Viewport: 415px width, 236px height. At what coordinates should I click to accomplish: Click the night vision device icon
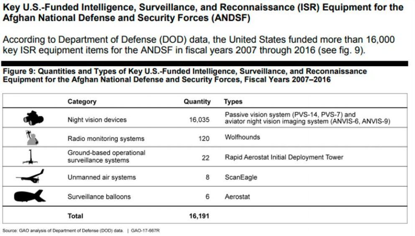pos(33,119)
